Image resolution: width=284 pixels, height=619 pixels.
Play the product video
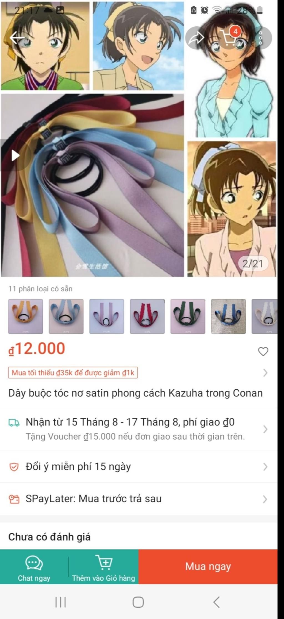(15, 155)
